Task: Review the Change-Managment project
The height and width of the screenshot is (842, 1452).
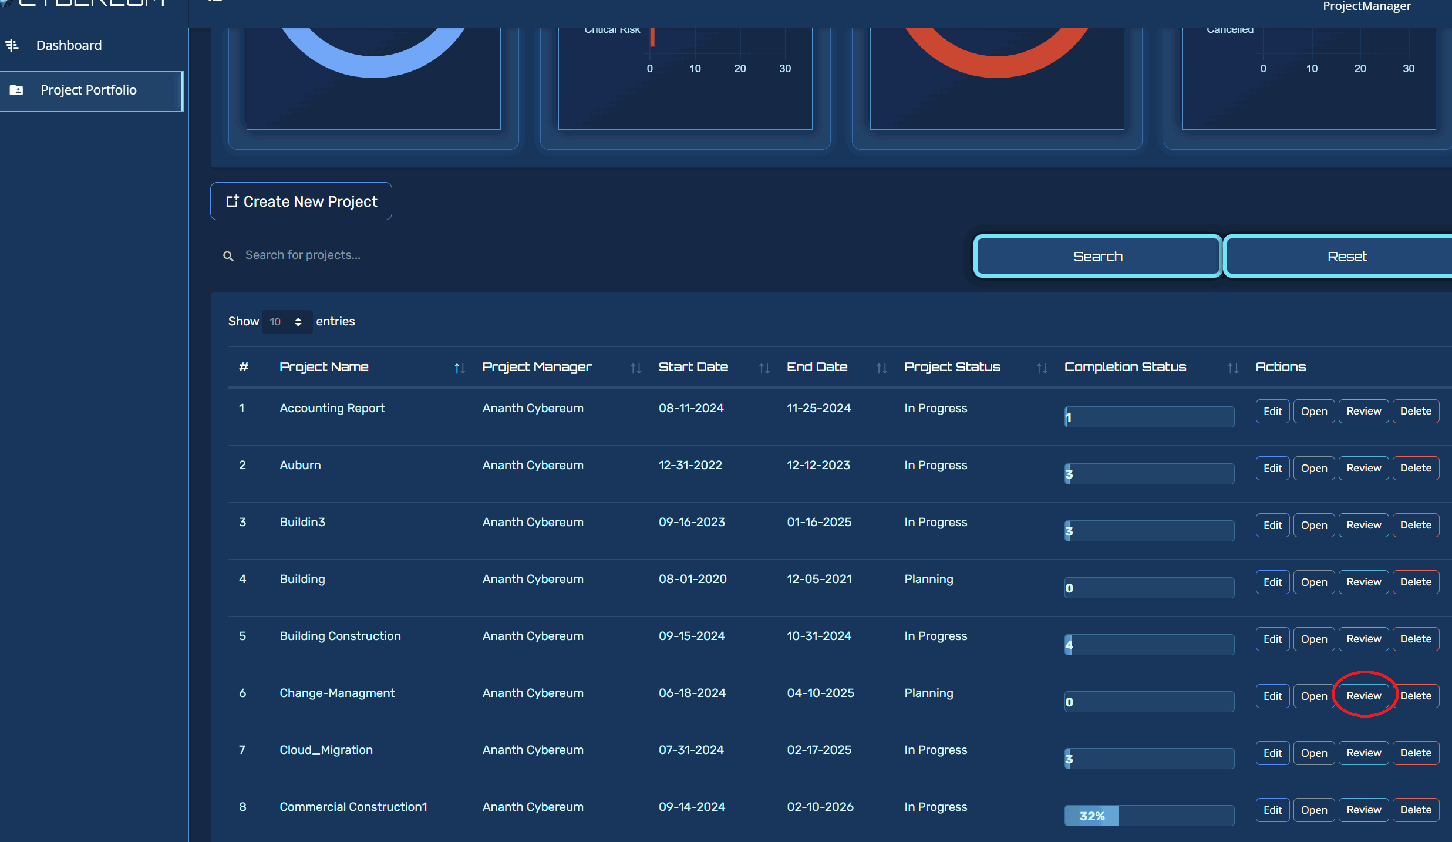Action: [x=1363, y=696]
